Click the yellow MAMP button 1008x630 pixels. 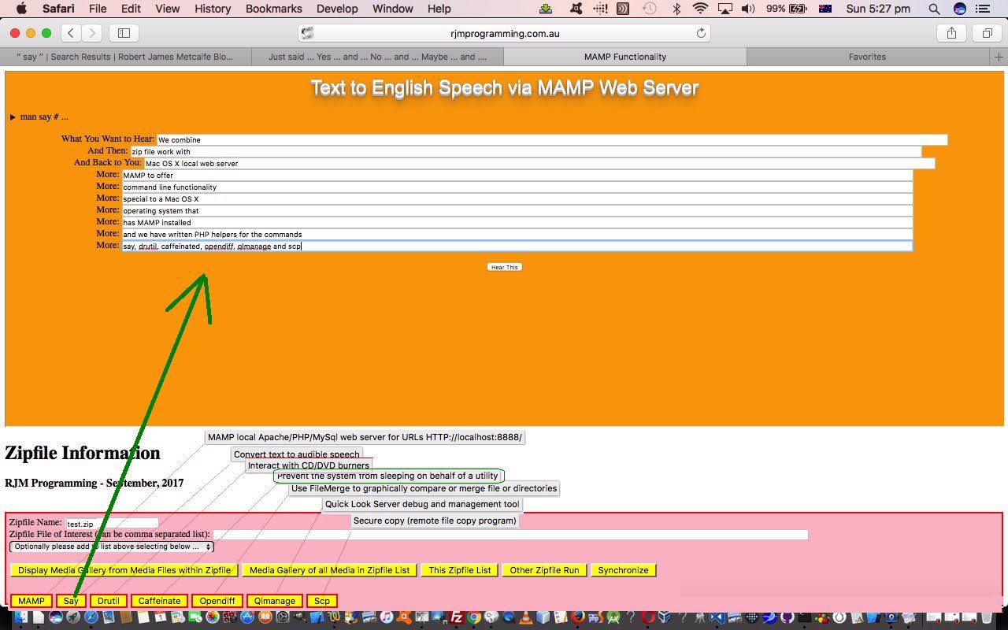tap(31, 601)
